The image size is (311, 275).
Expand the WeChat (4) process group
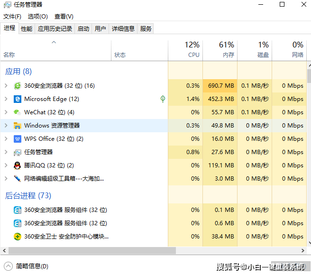[6, 112]
